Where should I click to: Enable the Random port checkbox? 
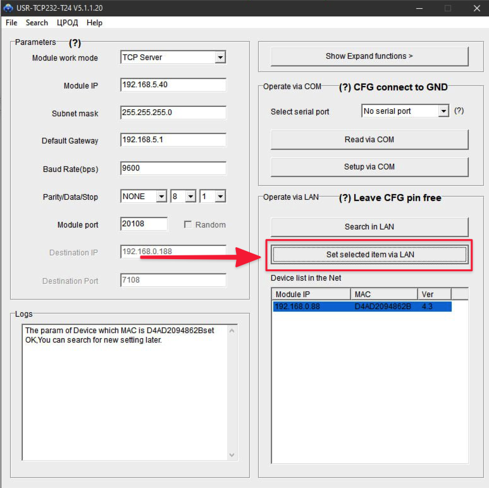(188, 224)
